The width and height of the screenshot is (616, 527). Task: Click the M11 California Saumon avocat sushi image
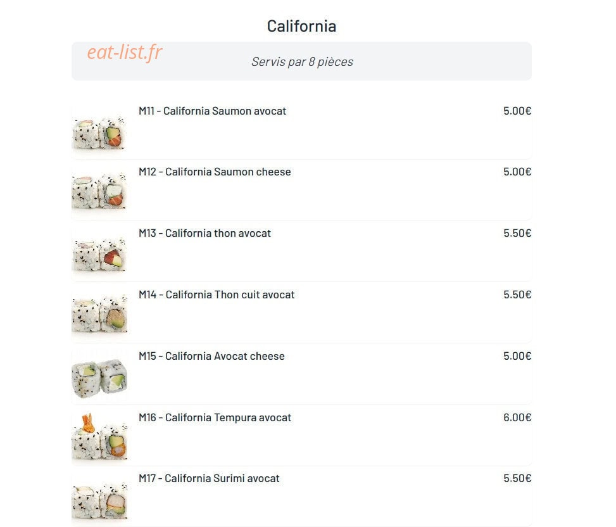(99, 131)
